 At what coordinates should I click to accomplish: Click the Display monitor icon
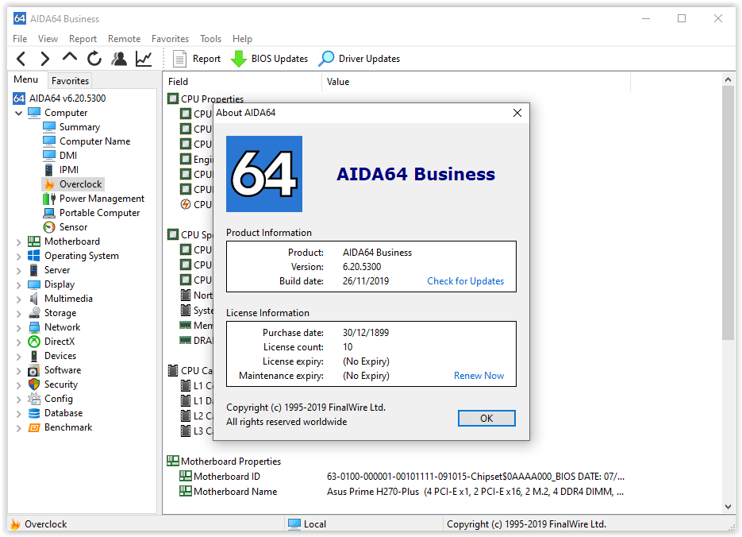pyautogui.click(x=34, y=284)
